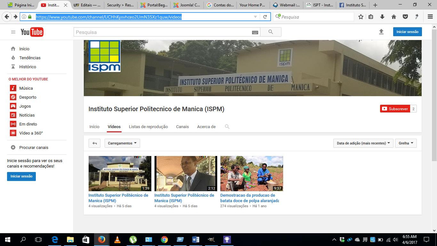Go to the Firefox home page
Viewport: 437px width, 246px height.
(x=394, y=17)
